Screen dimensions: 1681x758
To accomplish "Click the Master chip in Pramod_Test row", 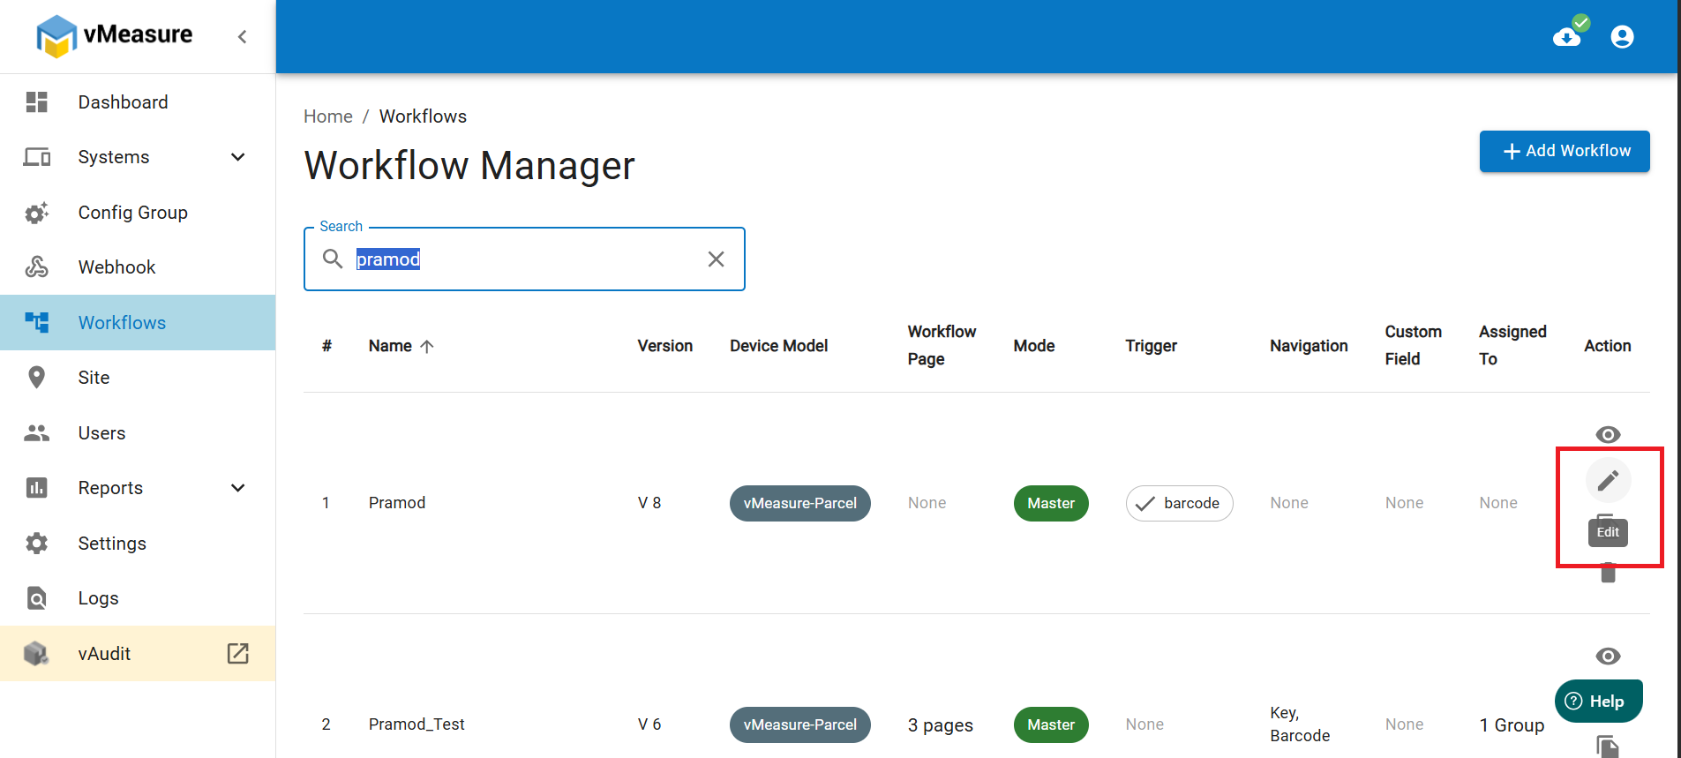I will [1051, 724].
